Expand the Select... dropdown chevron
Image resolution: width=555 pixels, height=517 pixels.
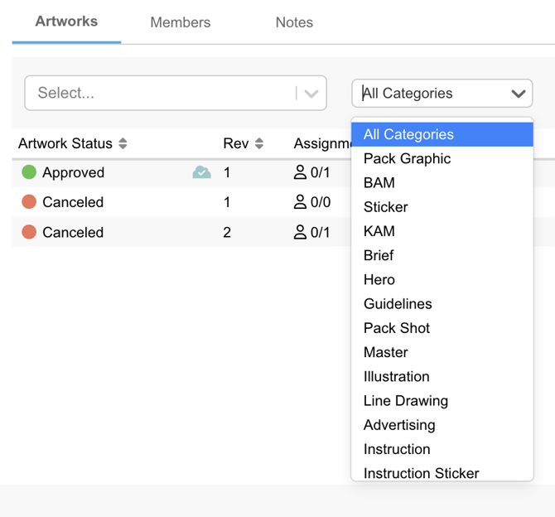(311, 94)
